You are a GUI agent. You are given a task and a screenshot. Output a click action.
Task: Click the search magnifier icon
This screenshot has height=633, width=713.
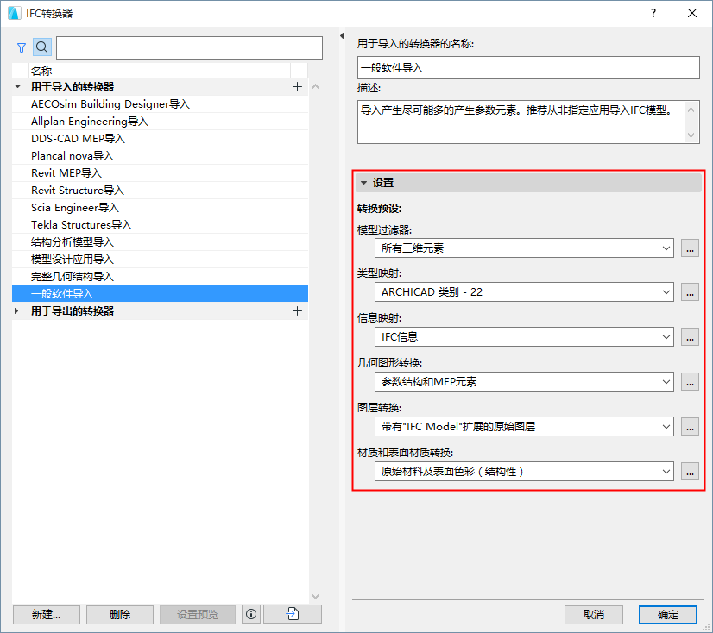click(41, 47)
